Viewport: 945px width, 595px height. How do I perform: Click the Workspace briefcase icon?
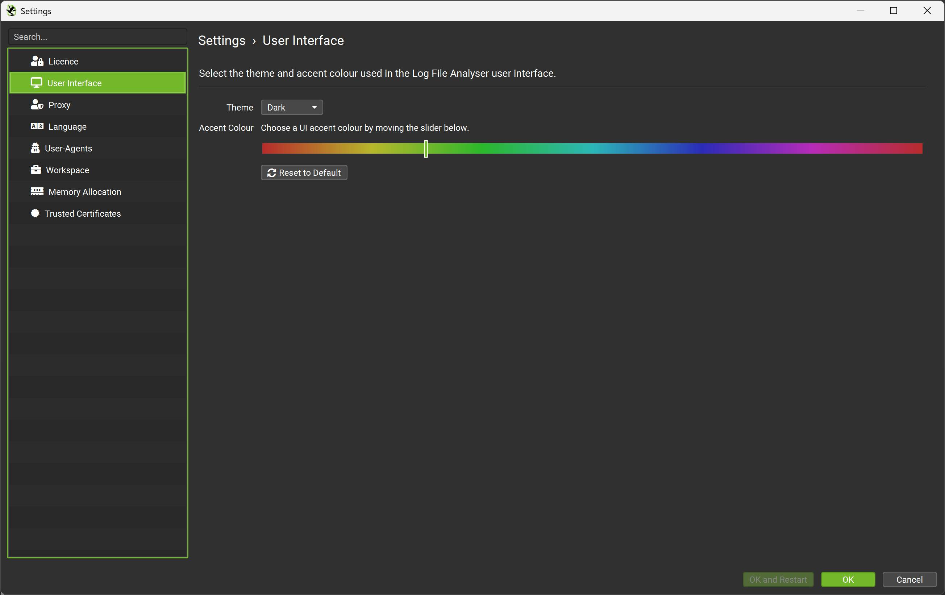tap(36, 170)
